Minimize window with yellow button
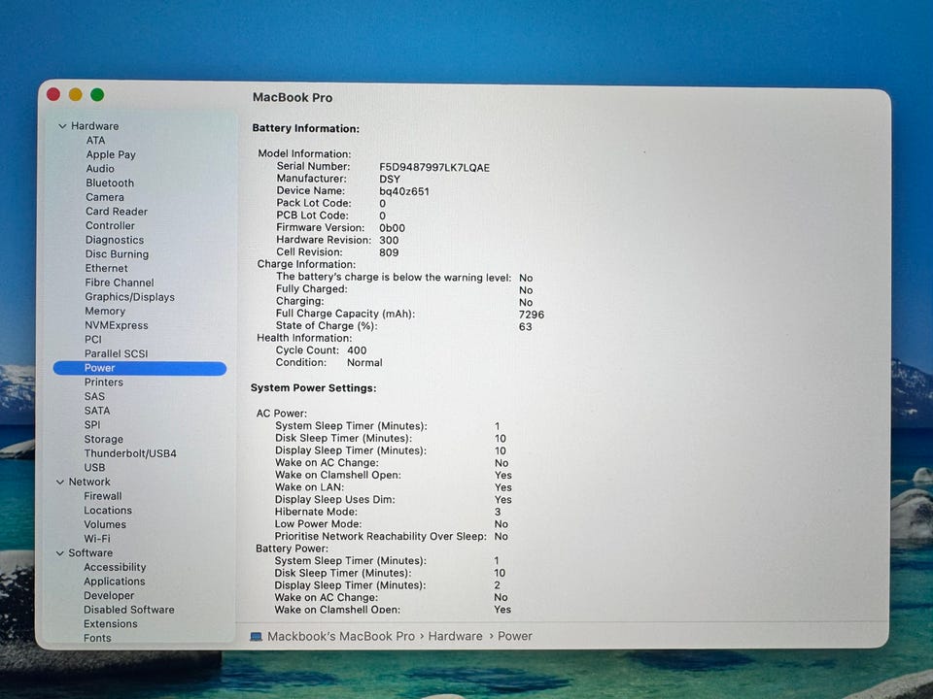 coord(76,94)
